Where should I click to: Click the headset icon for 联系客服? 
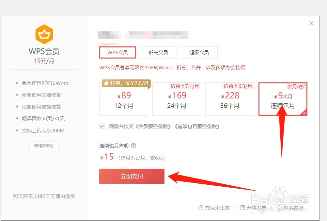(279, 208)
